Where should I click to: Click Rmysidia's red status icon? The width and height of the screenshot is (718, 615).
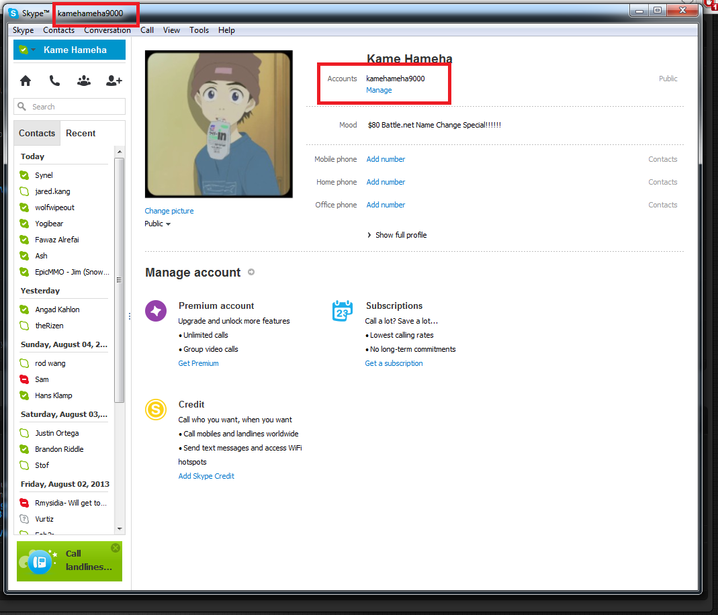point(24,502)
